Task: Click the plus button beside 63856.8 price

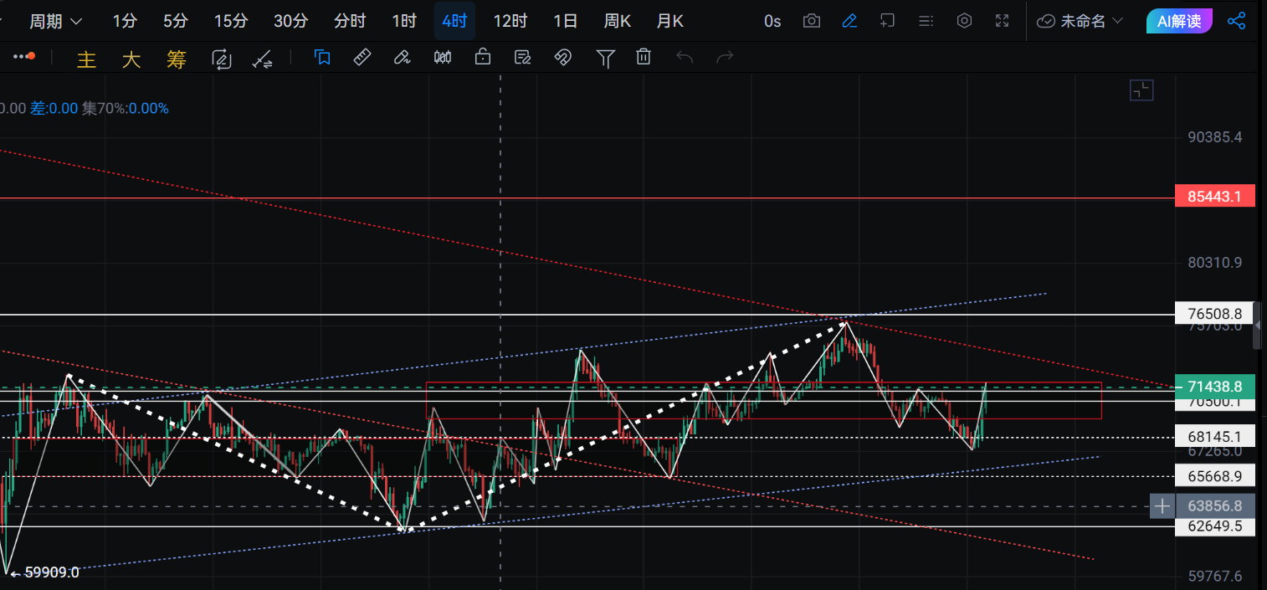Action: pos(1162,505)
